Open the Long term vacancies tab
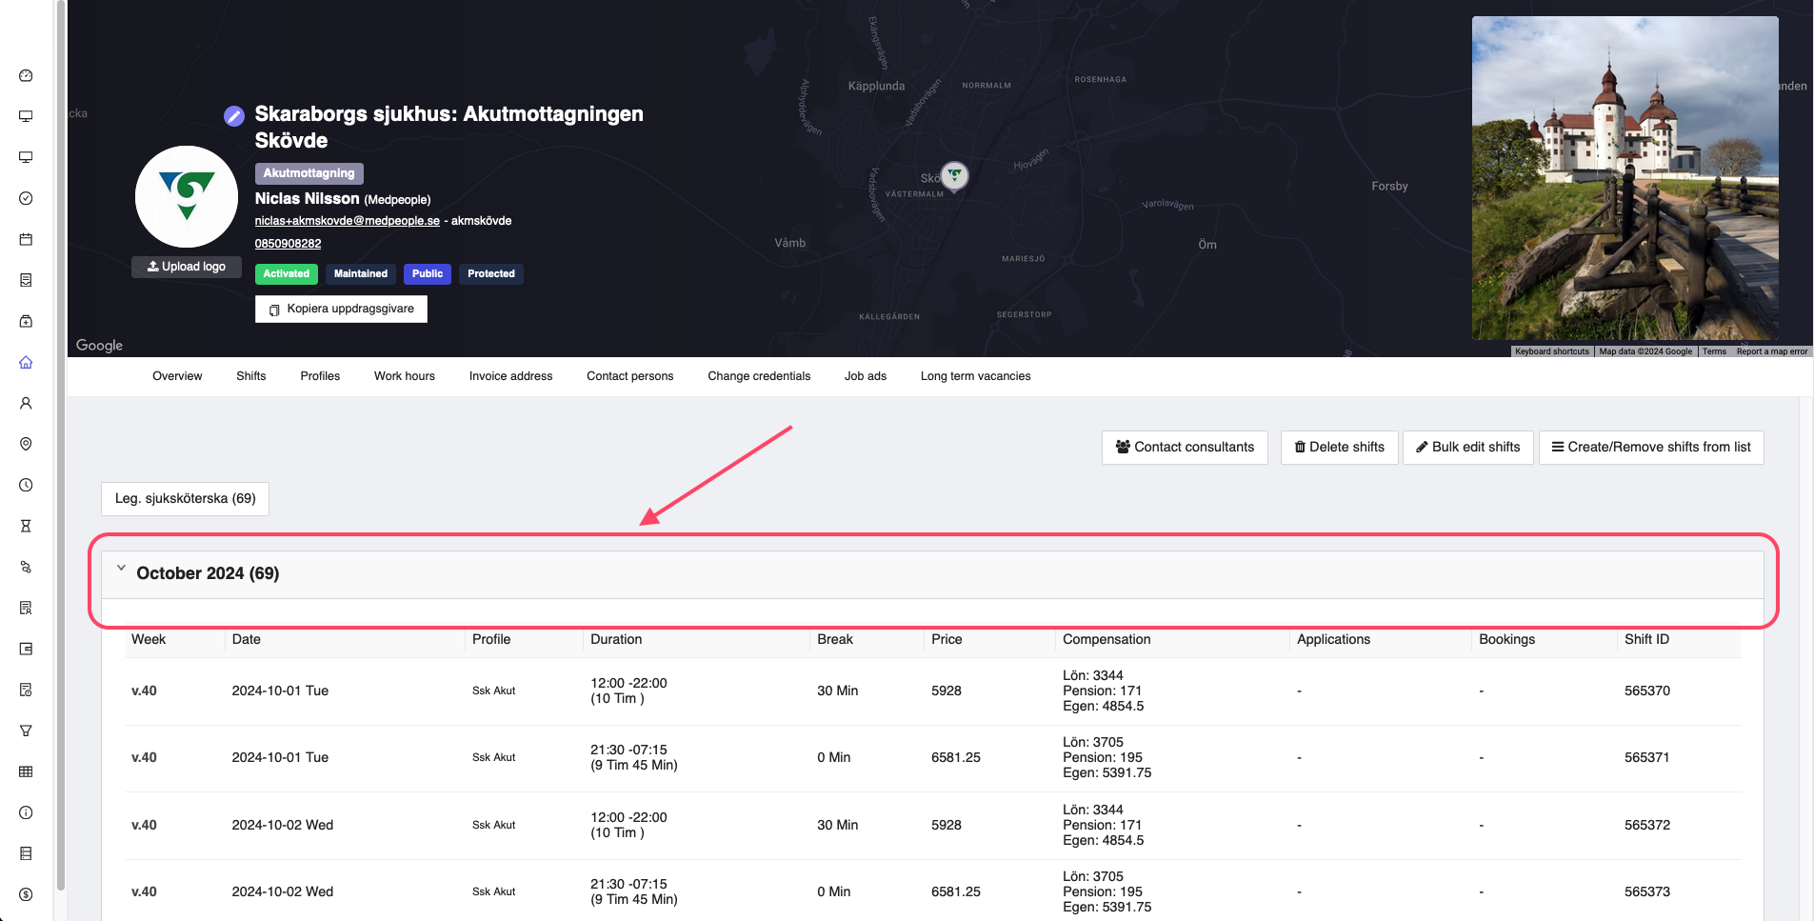This screenshot has width=1814, height=921. click(975, 376)
